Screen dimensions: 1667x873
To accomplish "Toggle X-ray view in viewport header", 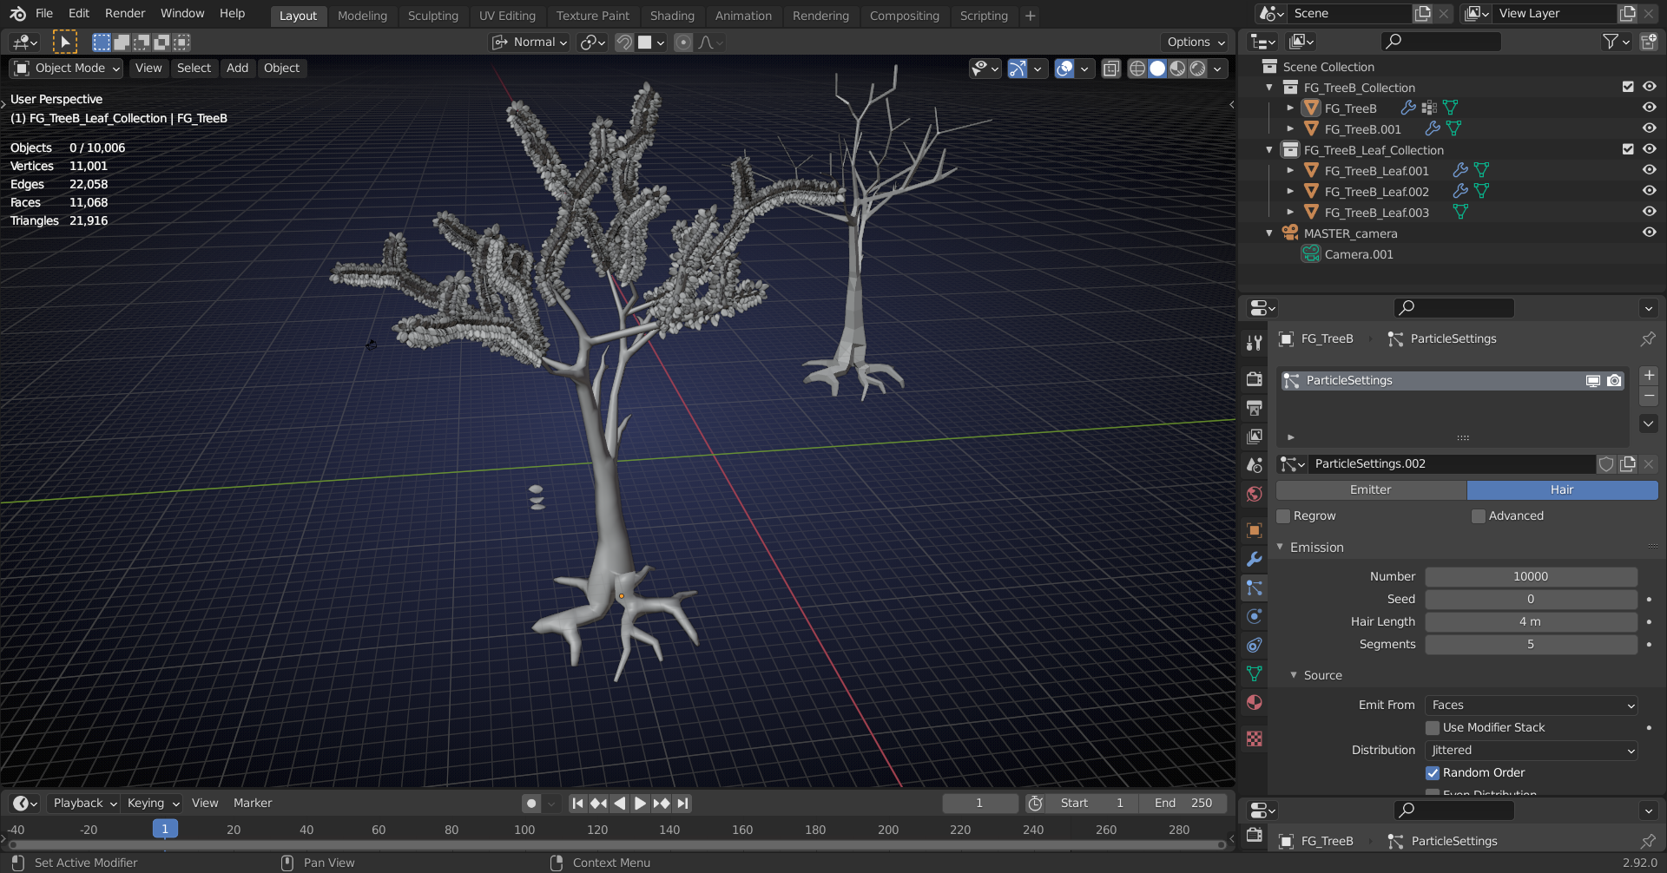I will click(1110, 69).
